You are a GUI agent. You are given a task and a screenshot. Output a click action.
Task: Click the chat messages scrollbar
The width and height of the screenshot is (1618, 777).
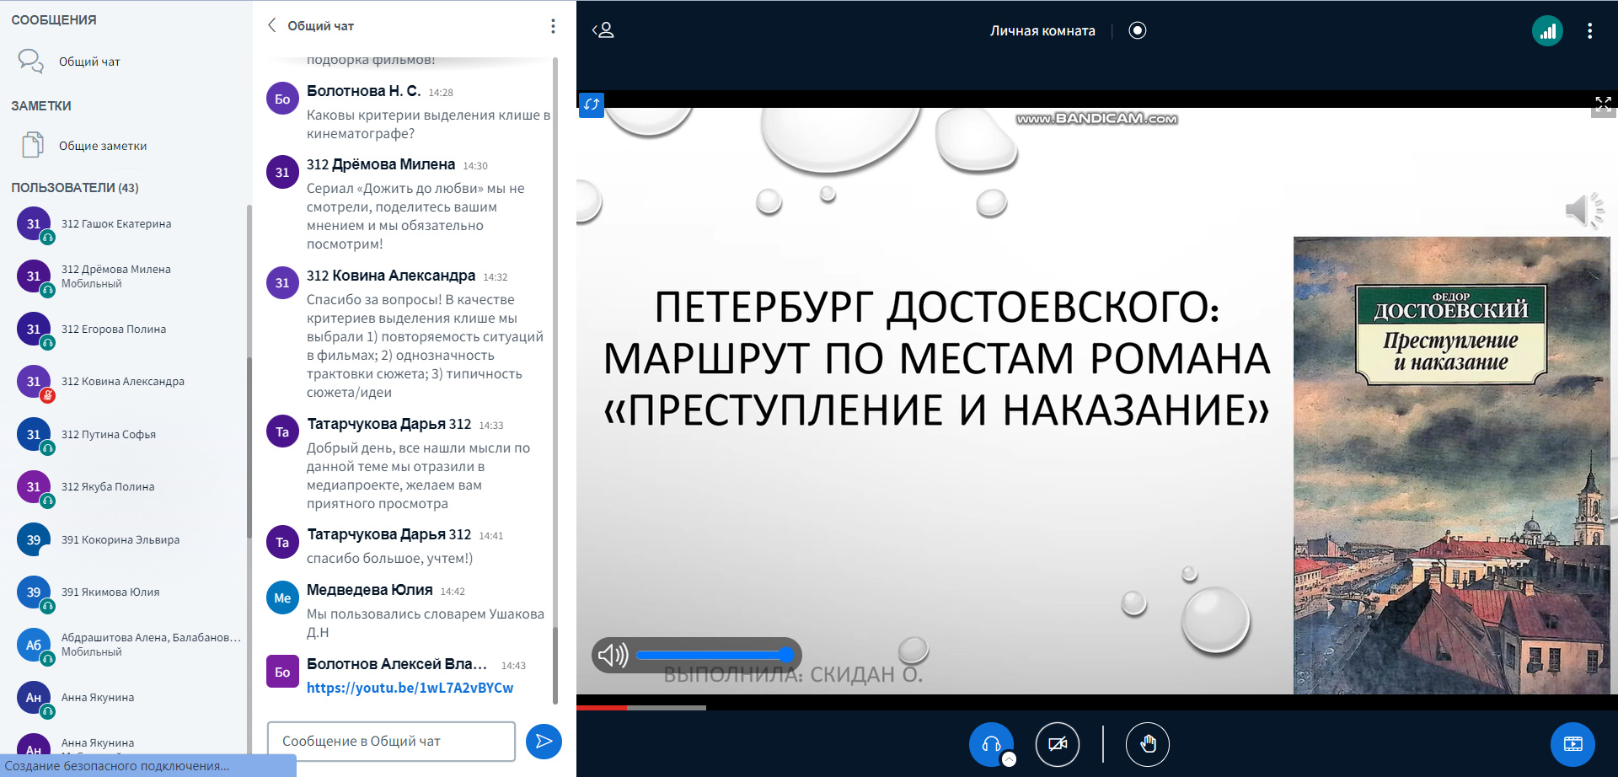click(x=555, y=666)
